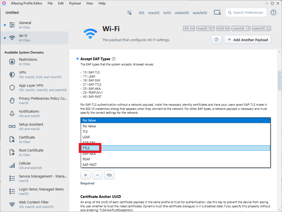This screenshot has height=212, width=282.
Task: Toggle the macOS platform filter
Action: tap(154, 13)
